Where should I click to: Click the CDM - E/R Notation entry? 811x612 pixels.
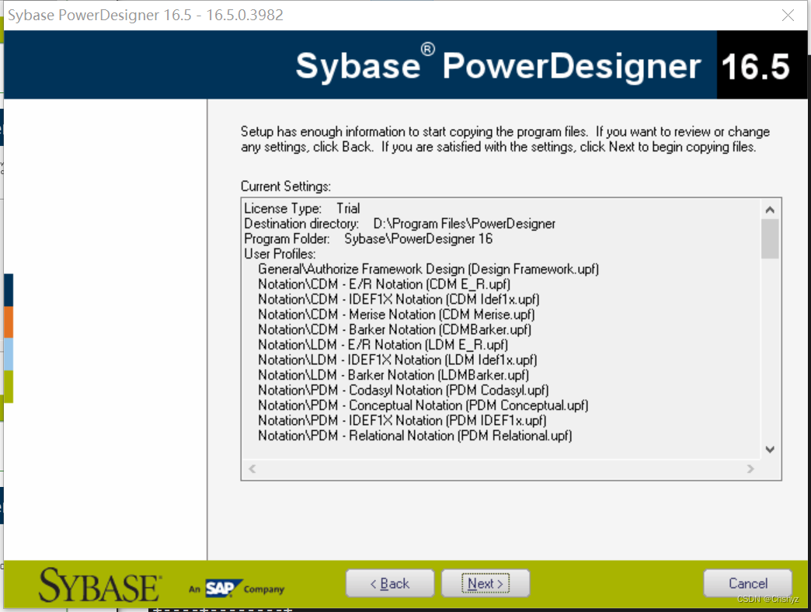(x=385, y=284)
